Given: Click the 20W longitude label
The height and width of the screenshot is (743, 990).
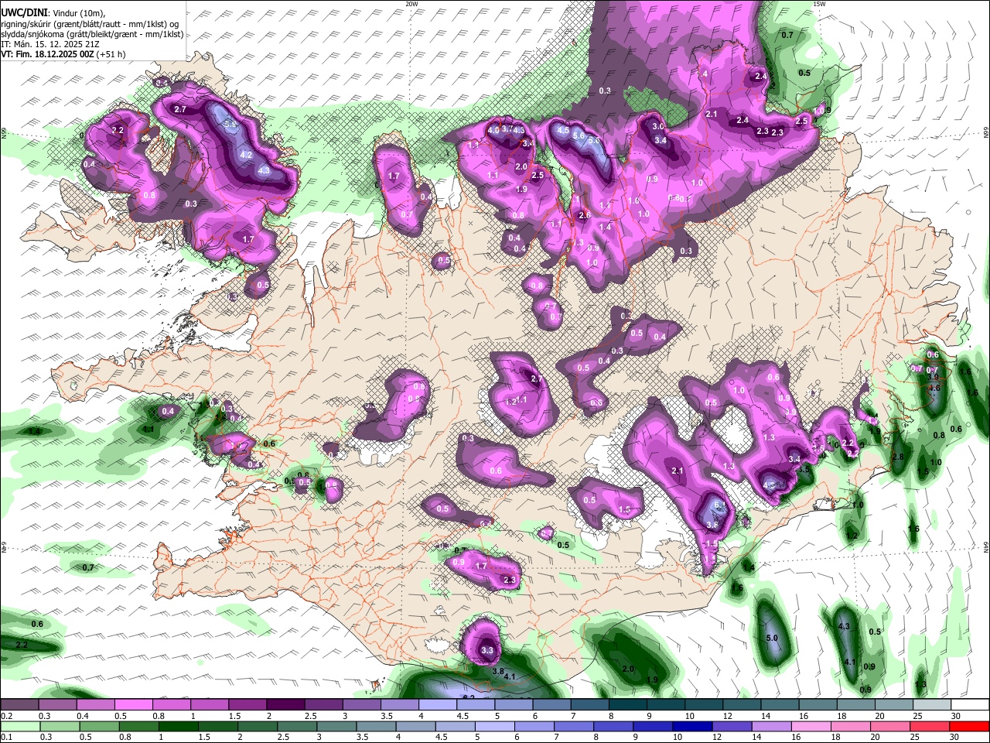Looking at the screenshot, I should (x=411, y=4).
